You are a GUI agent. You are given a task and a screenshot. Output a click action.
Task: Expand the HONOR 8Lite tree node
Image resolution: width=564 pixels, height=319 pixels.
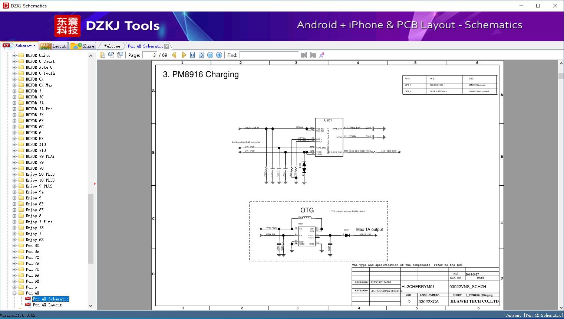click(x=14, y=55)
